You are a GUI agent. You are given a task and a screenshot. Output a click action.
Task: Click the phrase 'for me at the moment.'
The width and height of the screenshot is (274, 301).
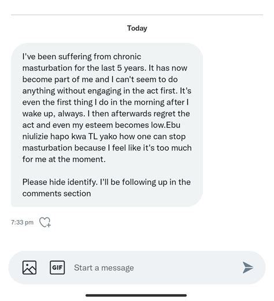coord(64,159)
